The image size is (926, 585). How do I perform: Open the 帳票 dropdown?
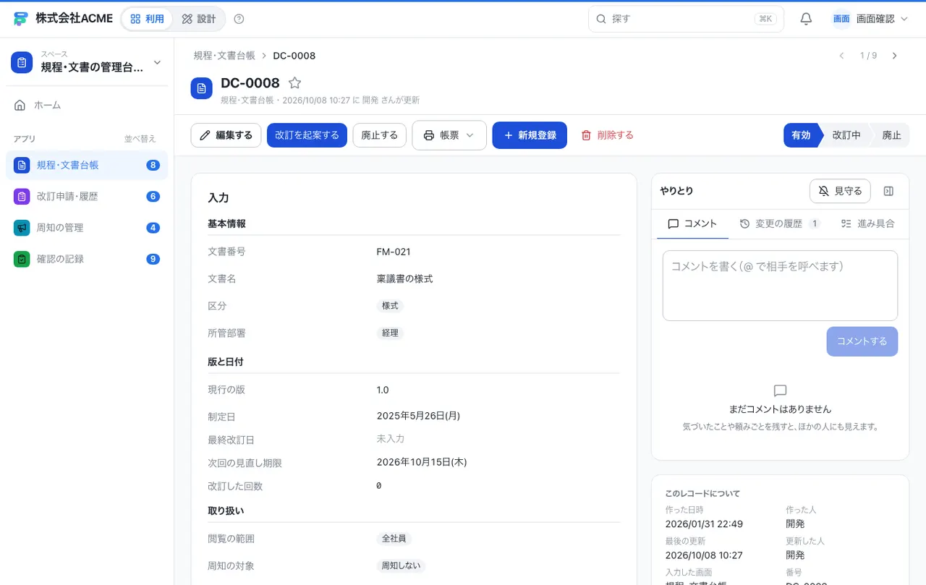(x=449, y=135)
